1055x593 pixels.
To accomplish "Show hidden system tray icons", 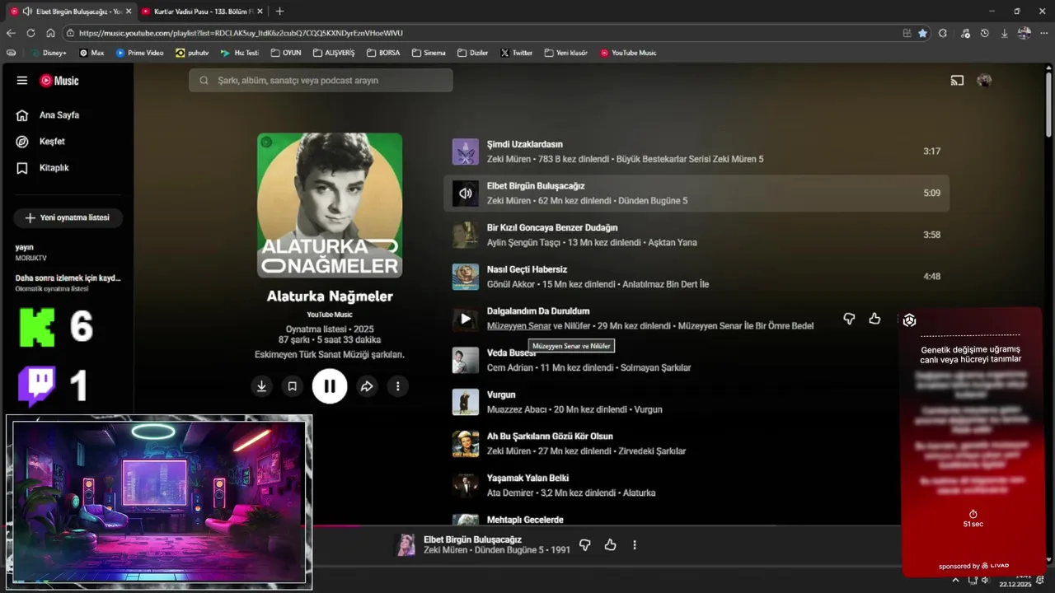I will click(x=955, y=580).
